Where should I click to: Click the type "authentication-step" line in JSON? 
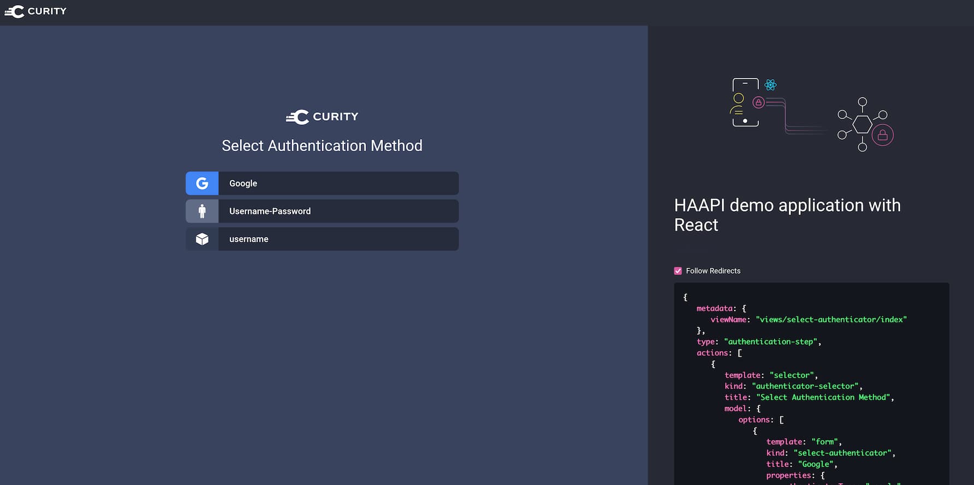pos(759,342)
